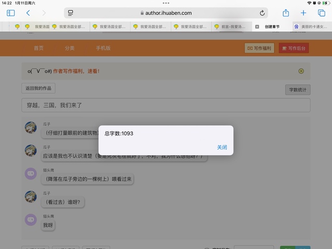Close the 创建章节 tab with its X
332x249 pixels.
(x=257, y=26)
